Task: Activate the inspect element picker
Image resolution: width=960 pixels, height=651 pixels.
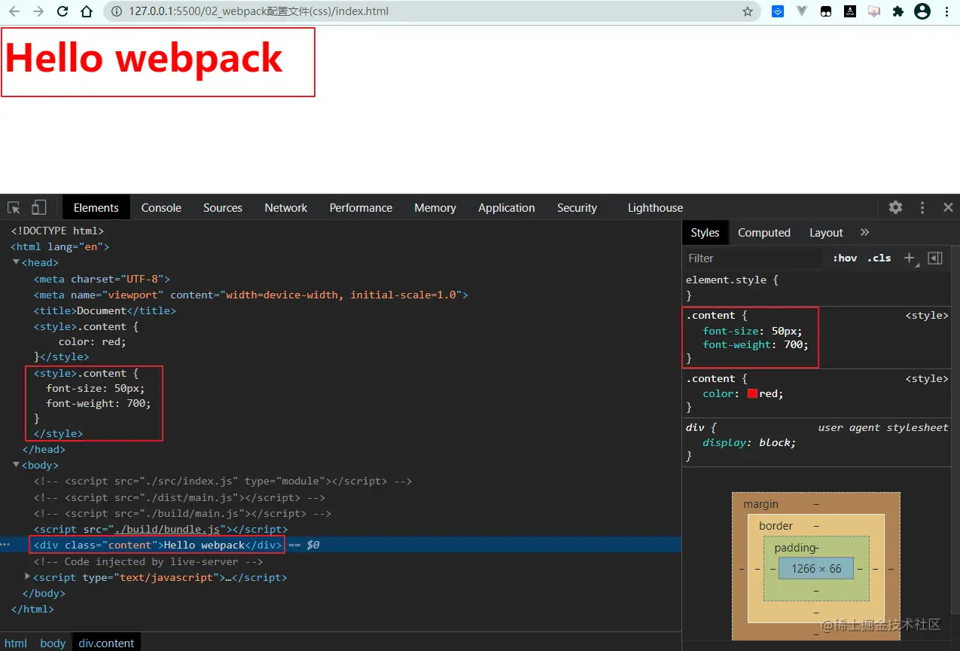Action: (x=14, y=207)
